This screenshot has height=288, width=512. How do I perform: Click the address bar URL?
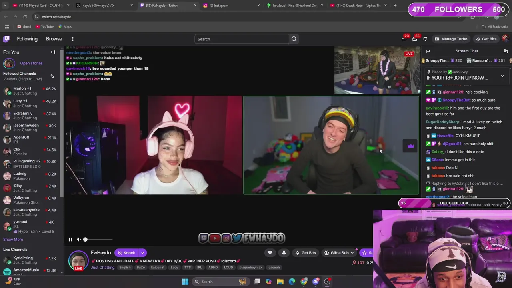(x=56, y=17)
